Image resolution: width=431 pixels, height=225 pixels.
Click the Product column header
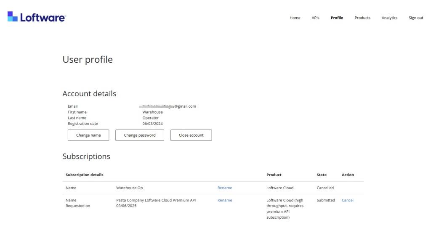tap(274, 175)
